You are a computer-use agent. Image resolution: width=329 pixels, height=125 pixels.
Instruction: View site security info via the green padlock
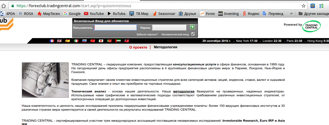13,6
